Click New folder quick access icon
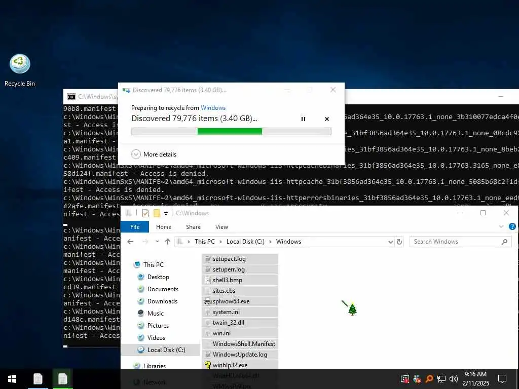The image size is (519, 389). [x=157, y=213]
